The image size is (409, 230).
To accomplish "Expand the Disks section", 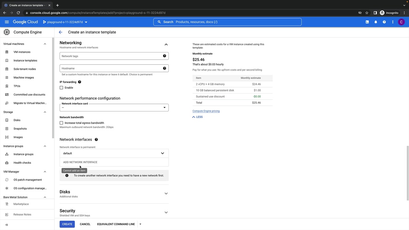I will coord(166,194).
